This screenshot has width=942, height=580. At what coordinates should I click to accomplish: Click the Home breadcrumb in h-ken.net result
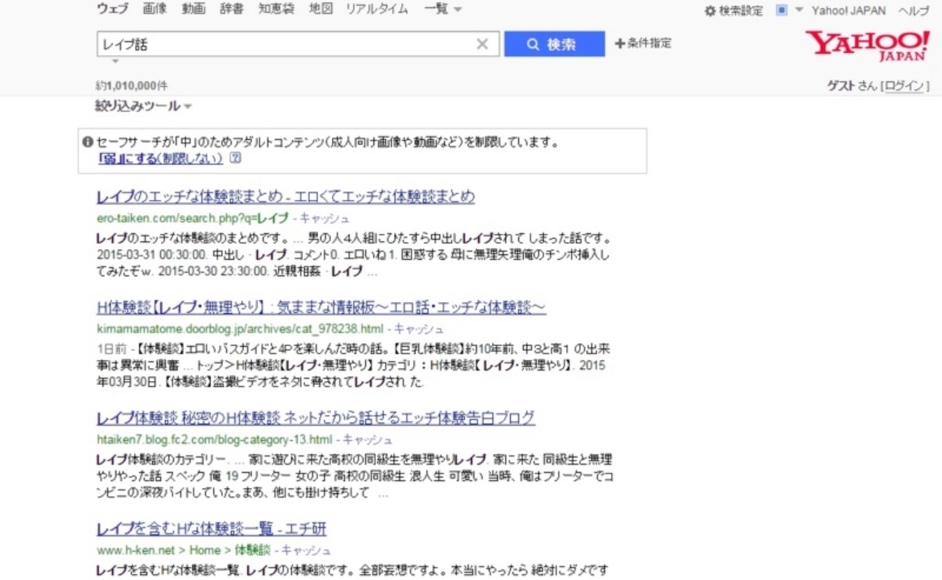pyautogui.click(x=205, y=550)
